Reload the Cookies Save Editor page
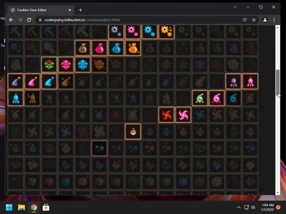Viewport: 286px width, 214px height. (x=29, y=20)
